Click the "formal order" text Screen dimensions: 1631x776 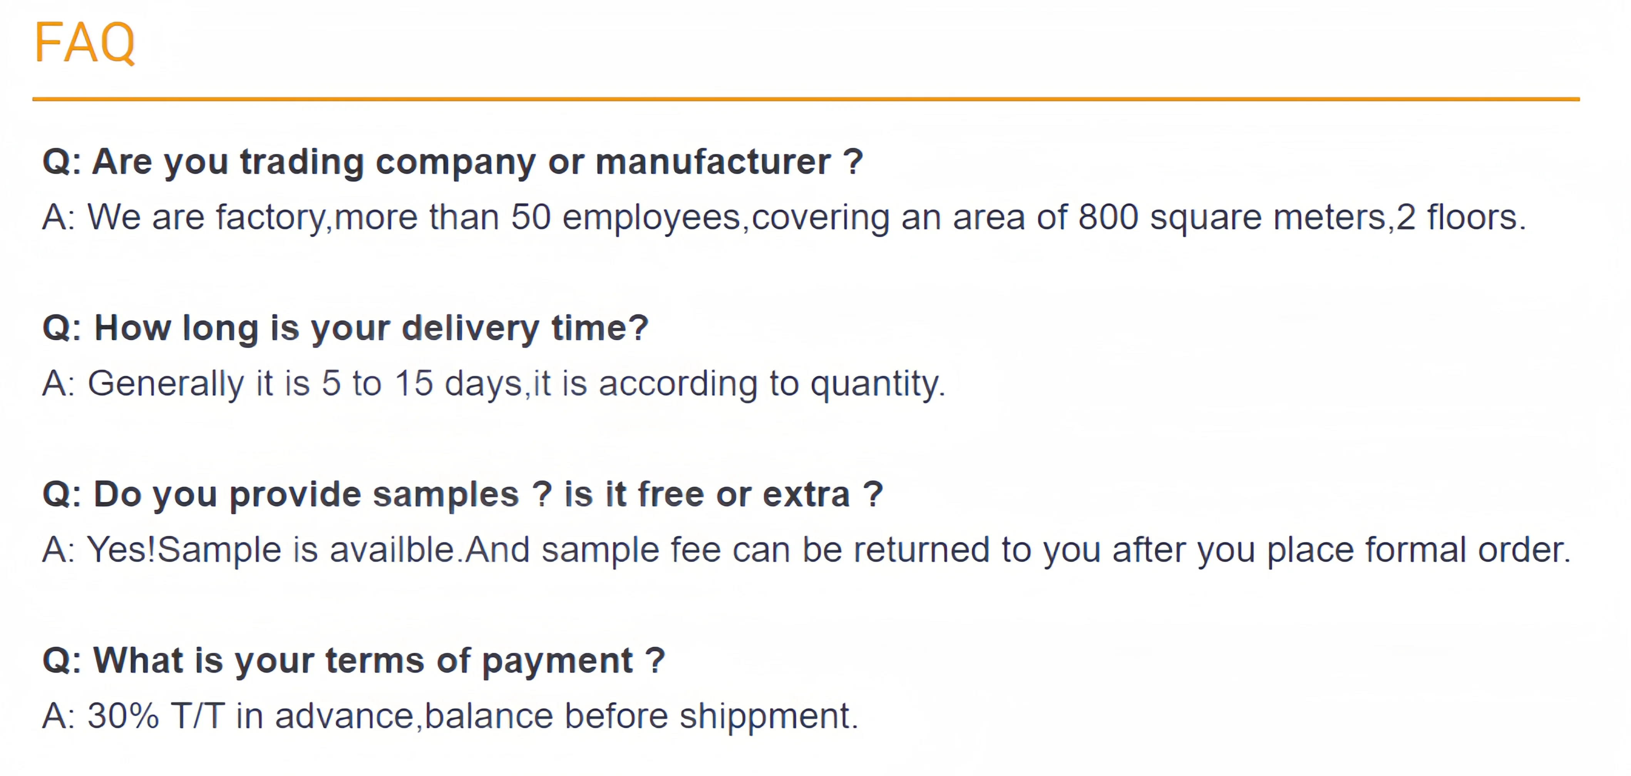[1468, 550]
